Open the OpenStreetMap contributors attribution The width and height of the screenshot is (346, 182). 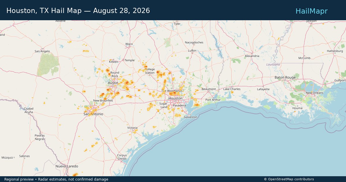(x=289, y=179)
